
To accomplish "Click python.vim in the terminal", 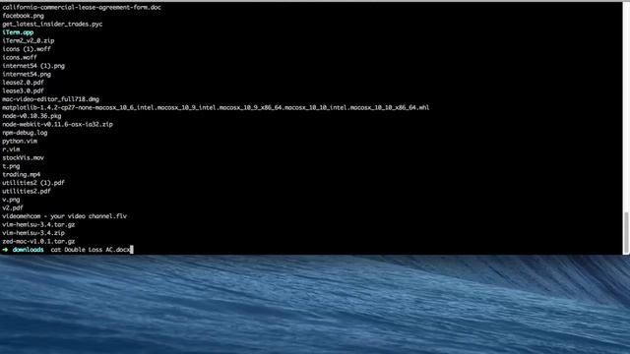I will tap(20, 142).
